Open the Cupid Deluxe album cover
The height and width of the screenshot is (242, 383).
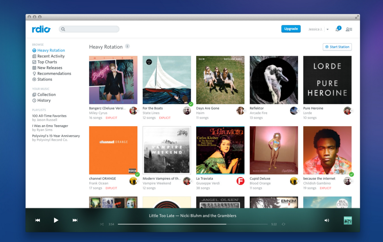pos(274,150)
